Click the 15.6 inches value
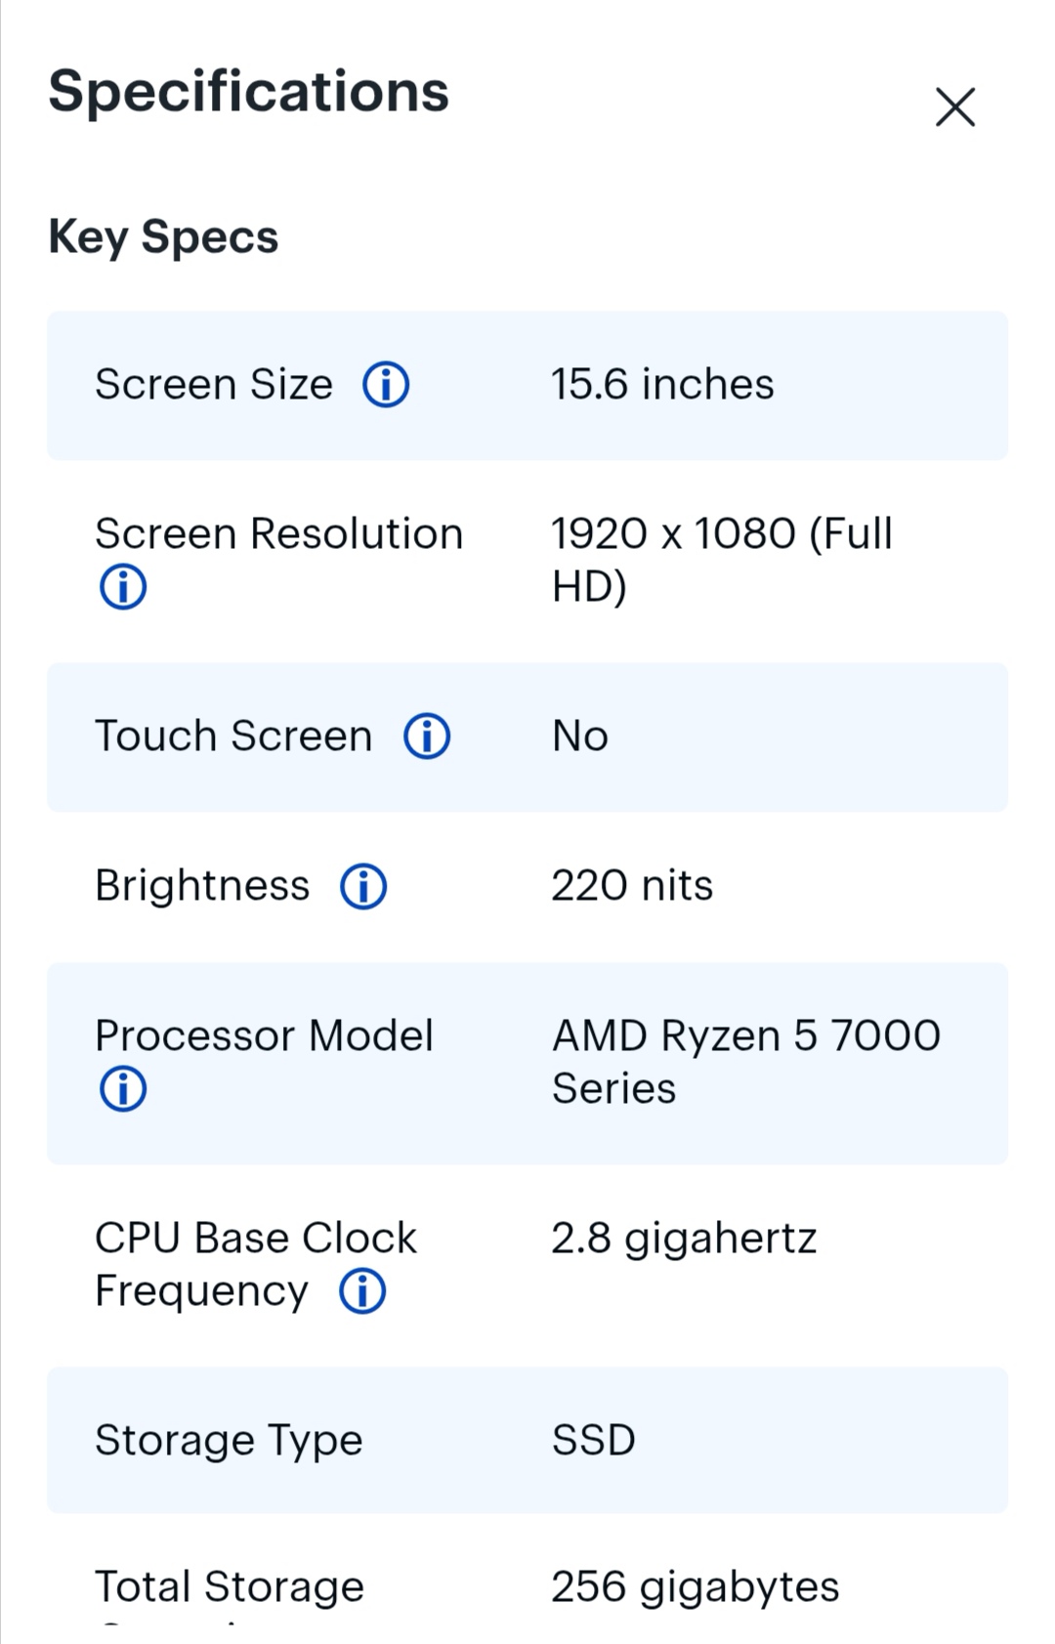Image resolution: width=1055 pixels, height=1644 pixels. pyautogui.click(x=662, y=384)
